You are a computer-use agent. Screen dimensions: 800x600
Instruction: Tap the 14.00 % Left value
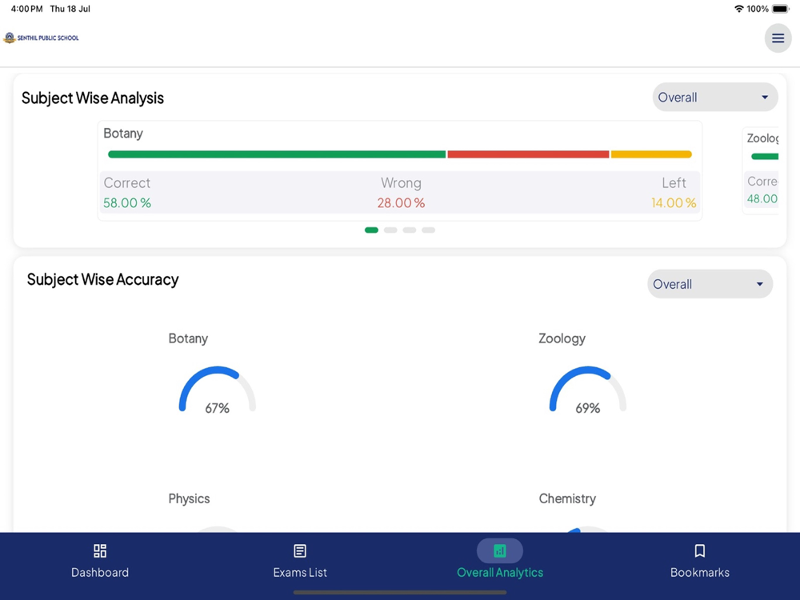coord(674,202)
